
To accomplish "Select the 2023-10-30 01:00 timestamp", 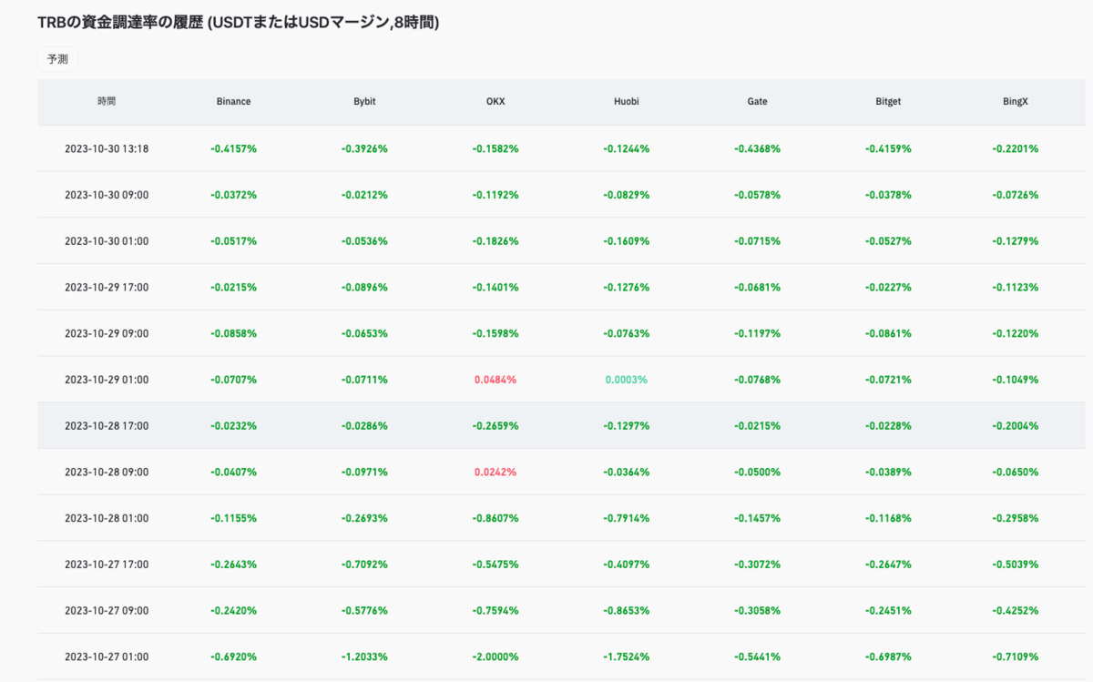I will click(x=107, y=241).
